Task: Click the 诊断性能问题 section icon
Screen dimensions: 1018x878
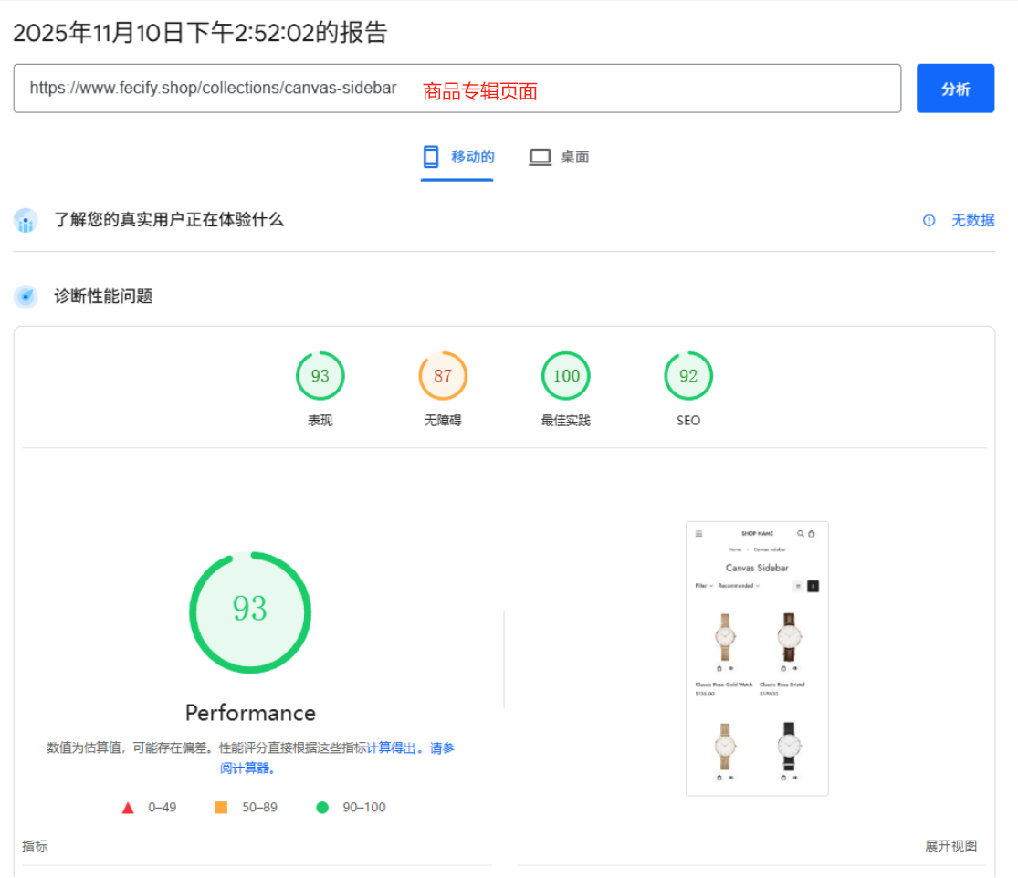Action: coord(26,297)
